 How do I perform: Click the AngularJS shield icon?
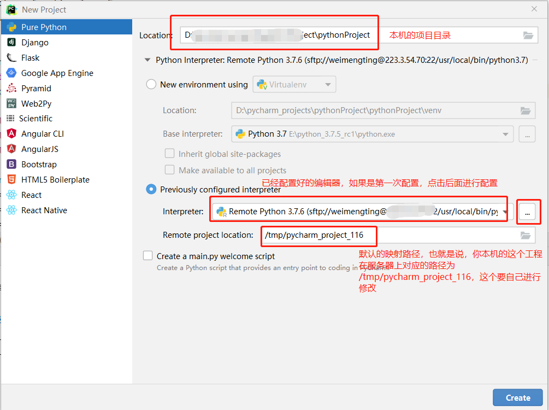[x=11, y=149]
